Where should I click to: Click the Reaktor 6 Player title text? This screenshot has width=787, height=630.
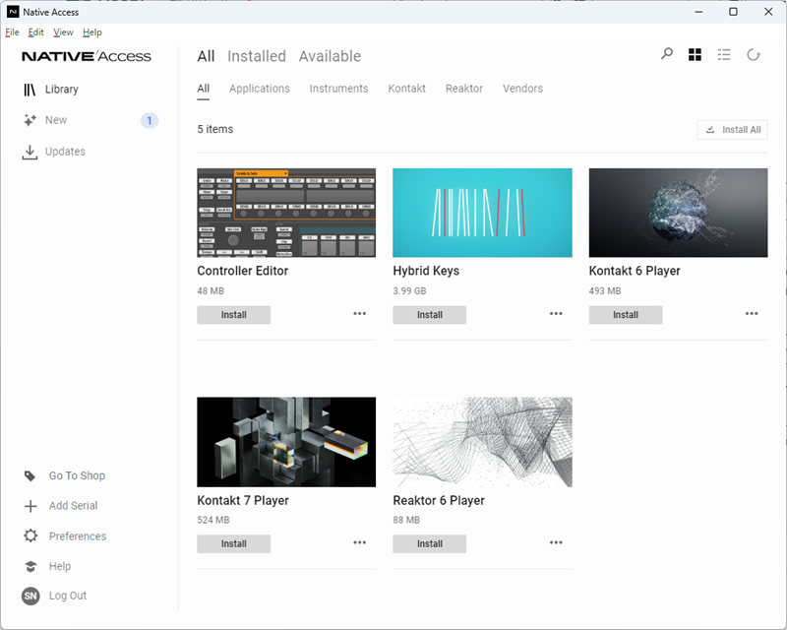coord(439,500)
